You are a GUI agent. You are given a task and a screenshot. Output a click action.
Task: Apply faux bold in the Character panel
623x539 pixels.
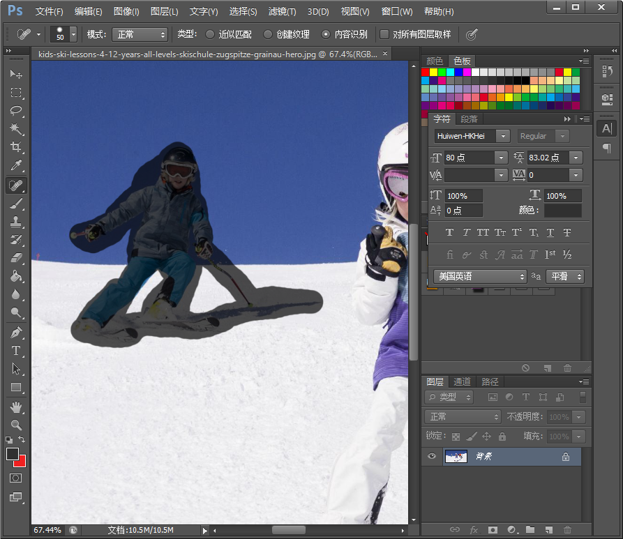point(450,232)
